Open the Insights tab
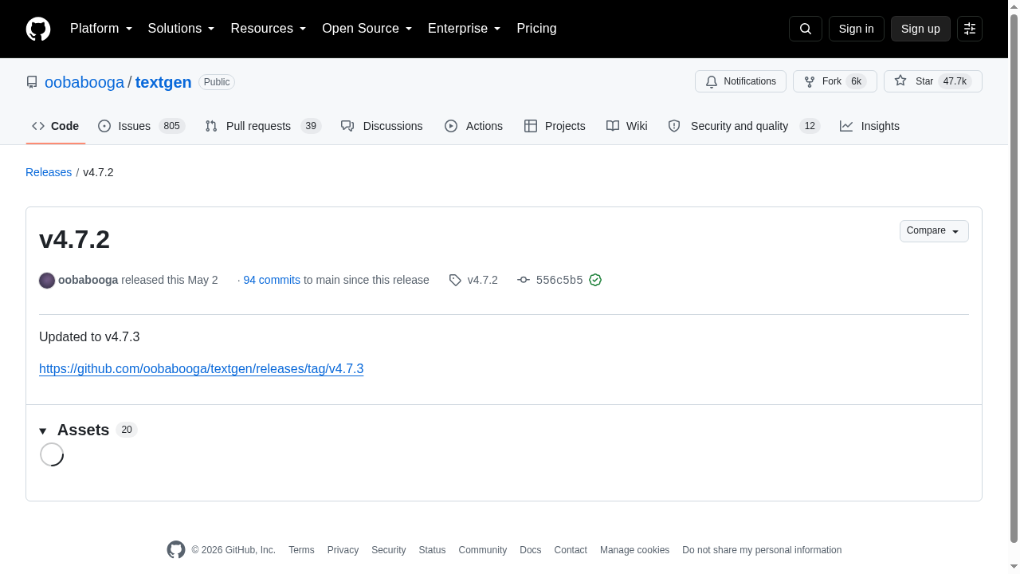The width and height of the screenshot is (1020, 574). [869, 126]
